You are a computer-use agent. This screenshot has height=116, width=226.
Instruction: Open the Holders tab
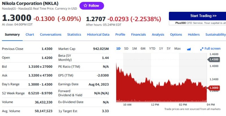pos(194,35)
